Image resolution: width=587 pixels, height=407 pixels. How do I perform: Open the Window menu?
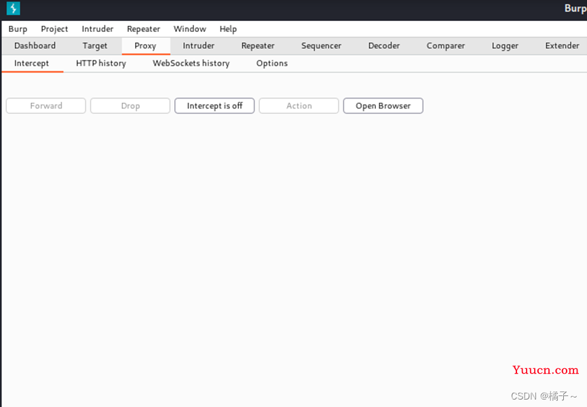tap(190, 29)
